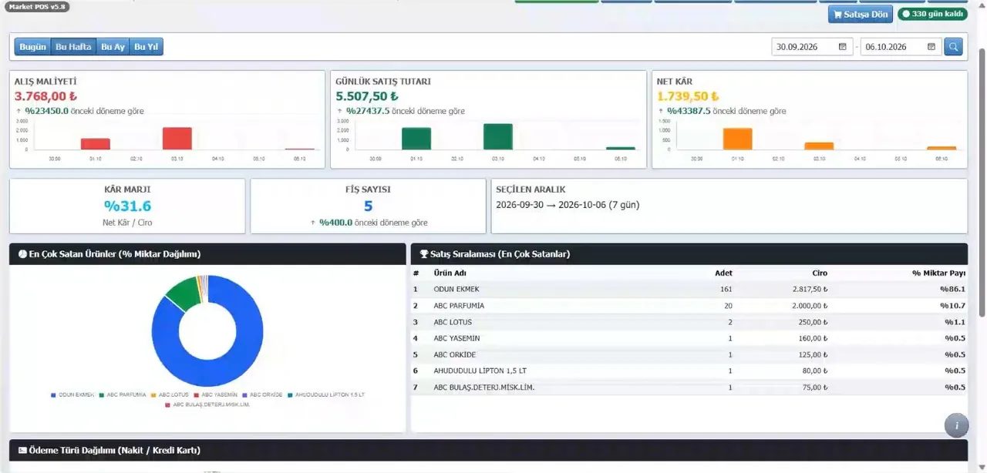This screenshot has width=987, height=473.
Task: Click the Kâr Marjı value %31.6
Action: click(127, 206)
